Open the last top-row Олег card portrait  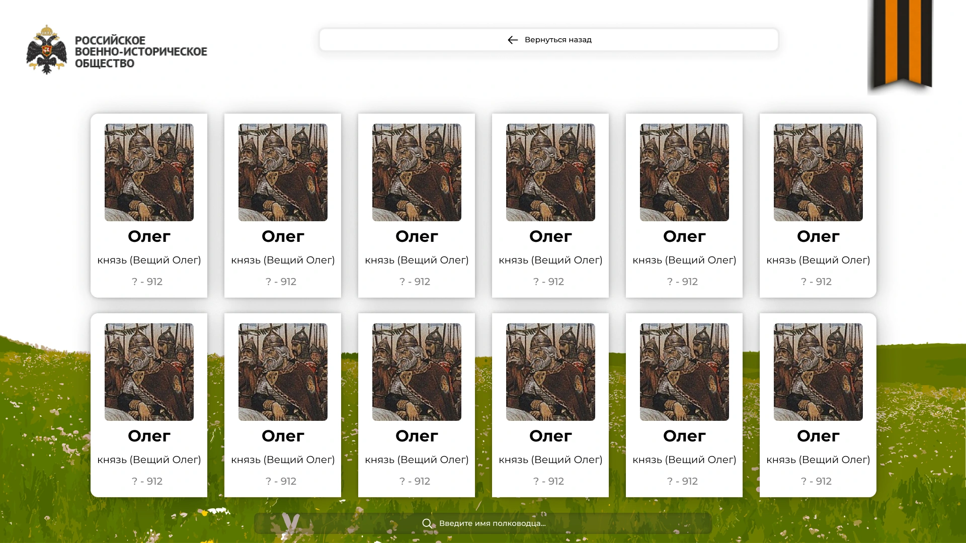tap(818, 172)
